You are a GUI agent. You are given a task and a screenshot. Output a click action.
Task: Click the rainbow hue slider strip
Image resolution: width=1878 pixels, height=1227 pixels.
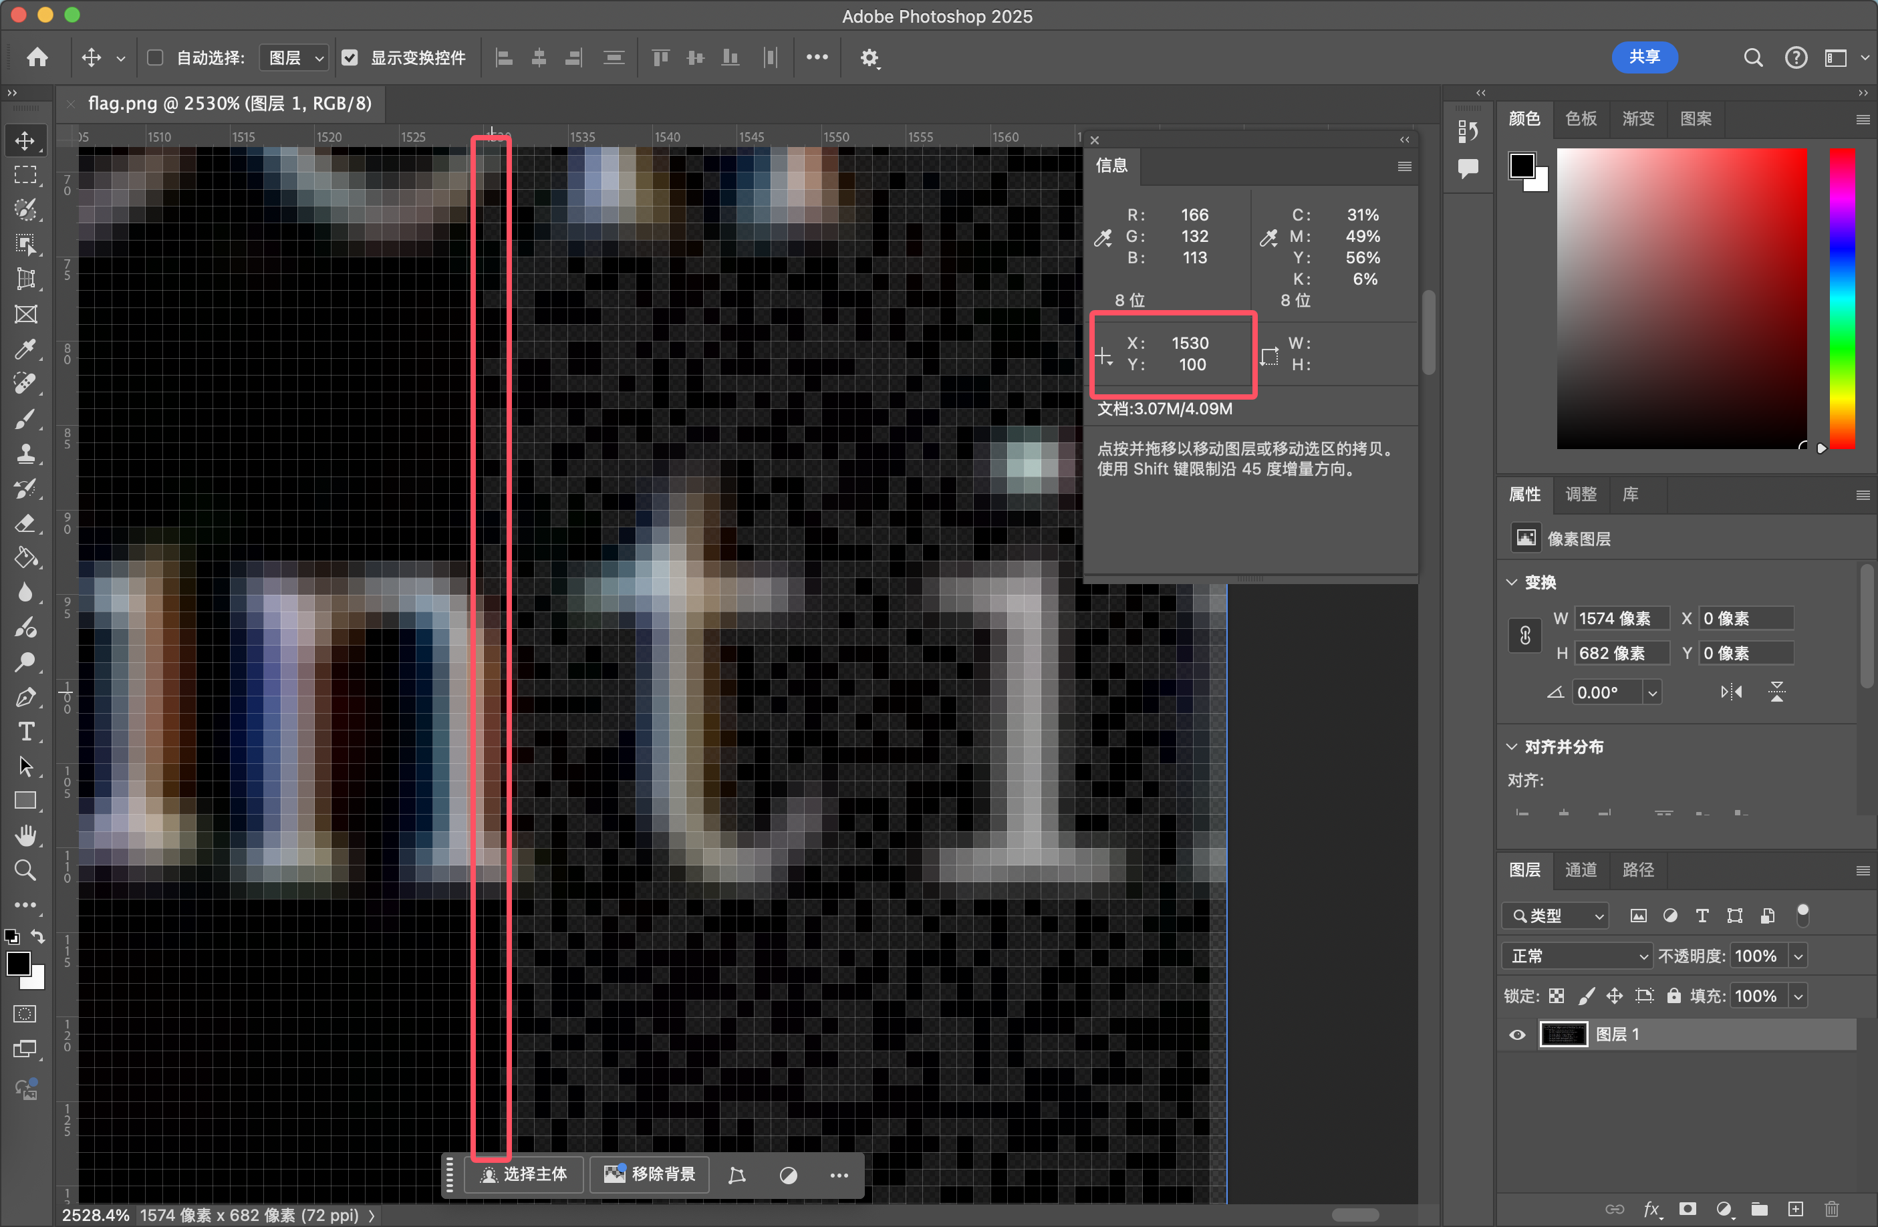tap(1842, 298)
